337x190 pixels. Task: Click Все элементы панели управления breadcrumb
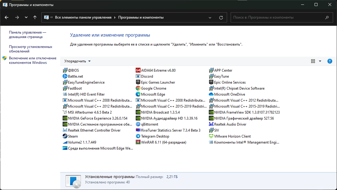pyautogui.click(x=83, y=18)
